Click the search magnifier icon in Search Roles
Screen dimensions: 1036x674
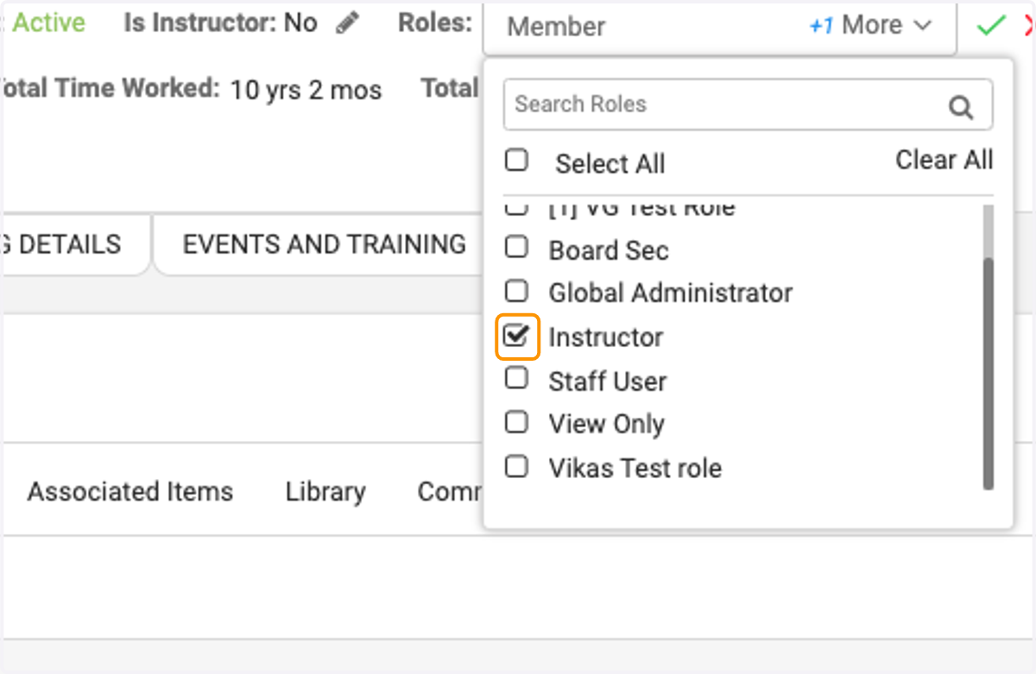961,107
